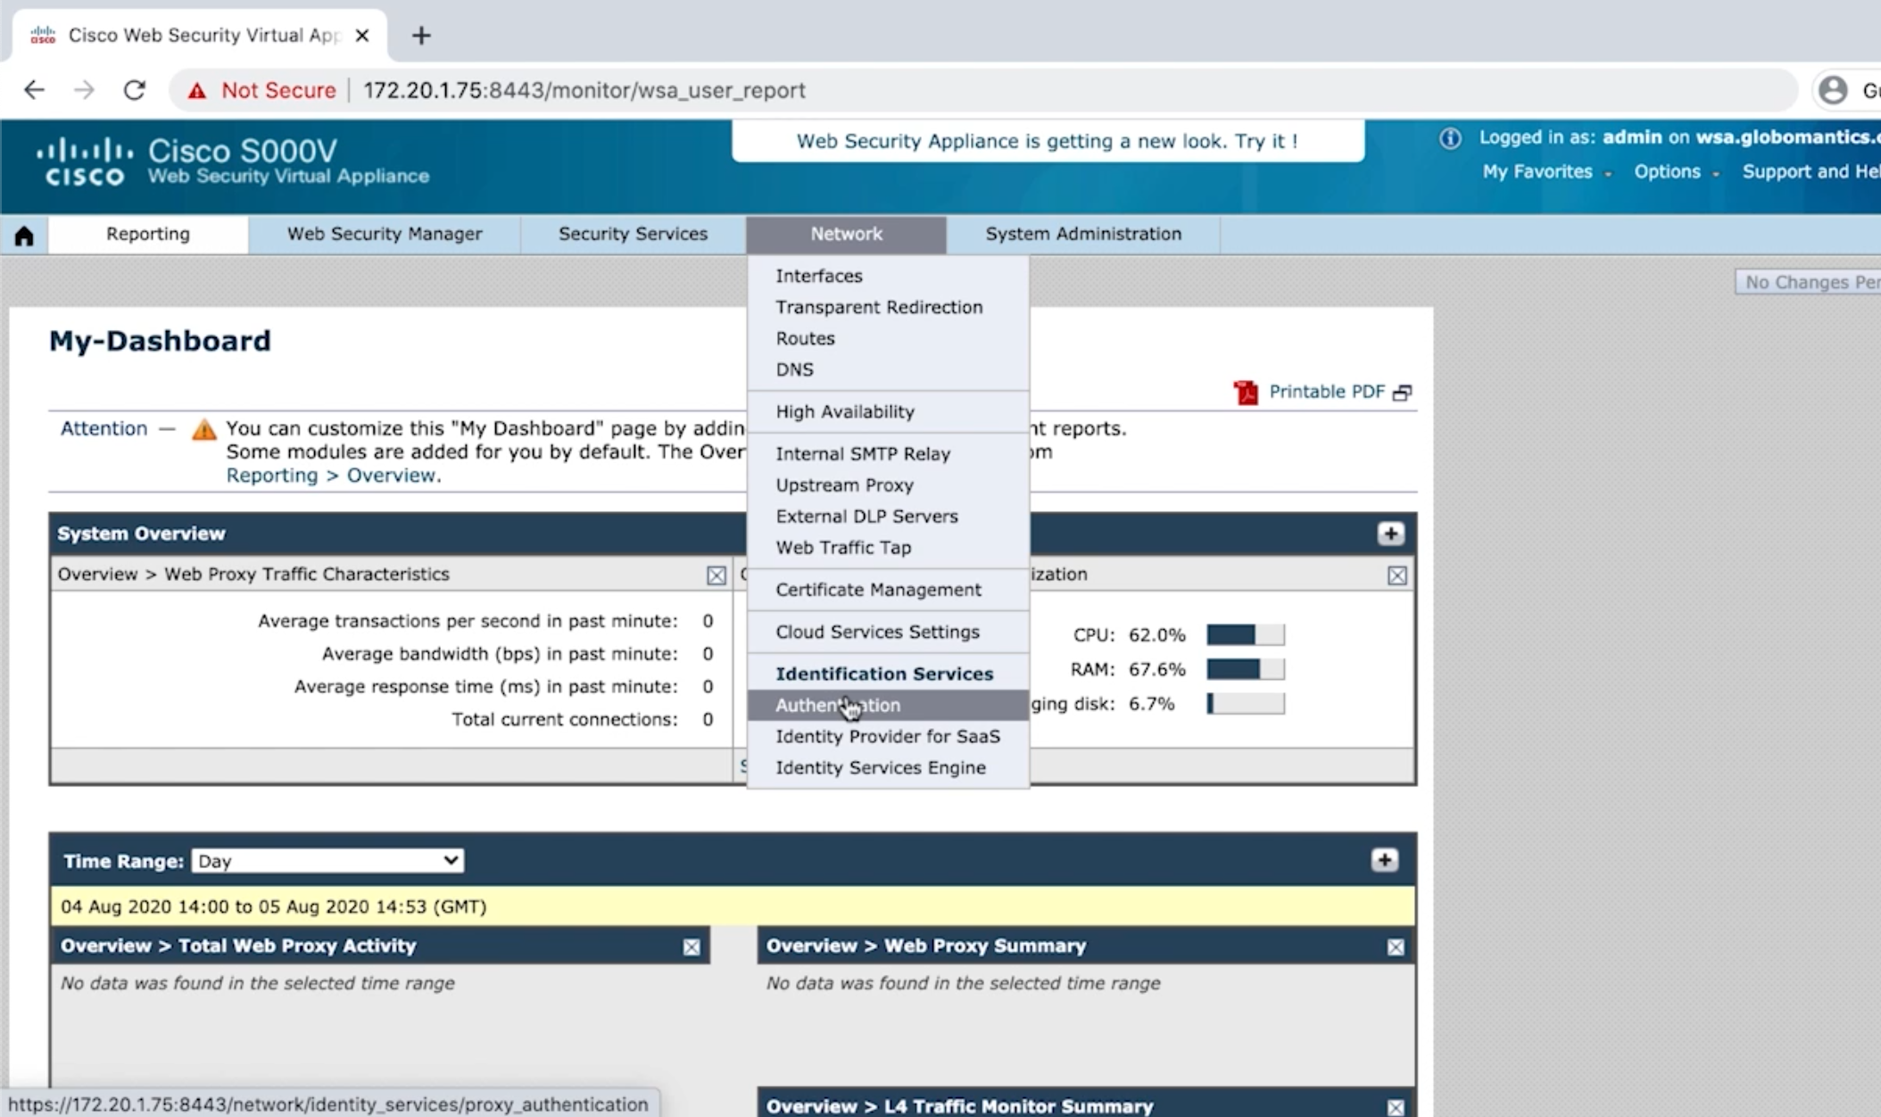Choose Identity Provider for SaaS
The image size is (1881, 1117).
coord(888,736)
